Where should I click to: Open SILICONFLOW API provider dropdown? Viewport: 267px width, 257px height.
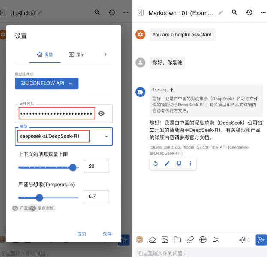47,83
